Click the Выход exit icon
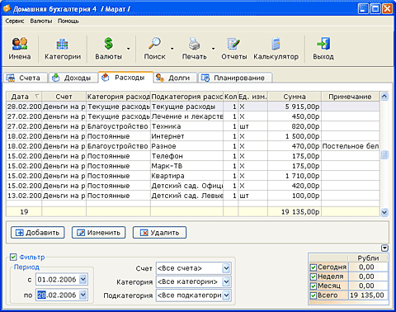 click(323, 49)
